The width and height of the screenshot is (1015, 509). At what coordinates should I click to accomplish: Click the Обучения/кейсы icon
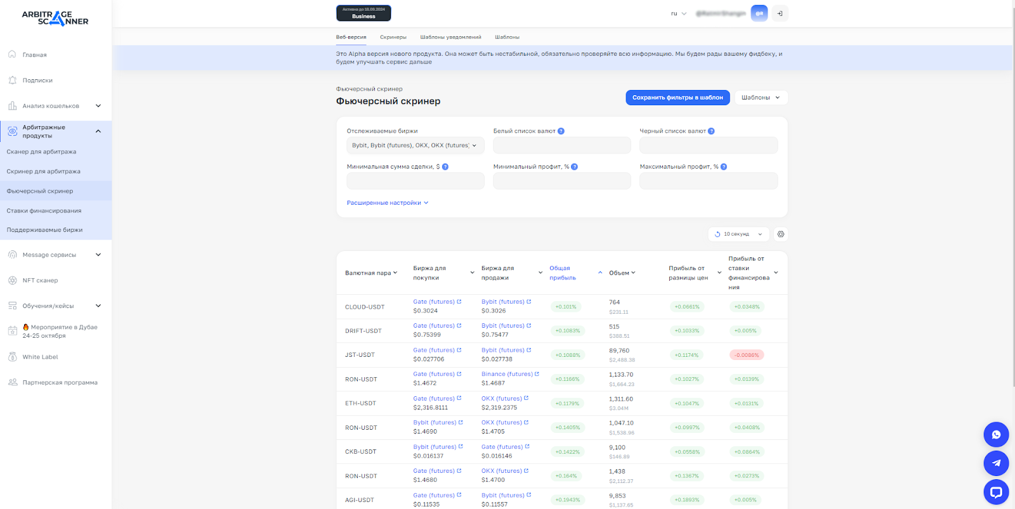[x=13, y=306]
